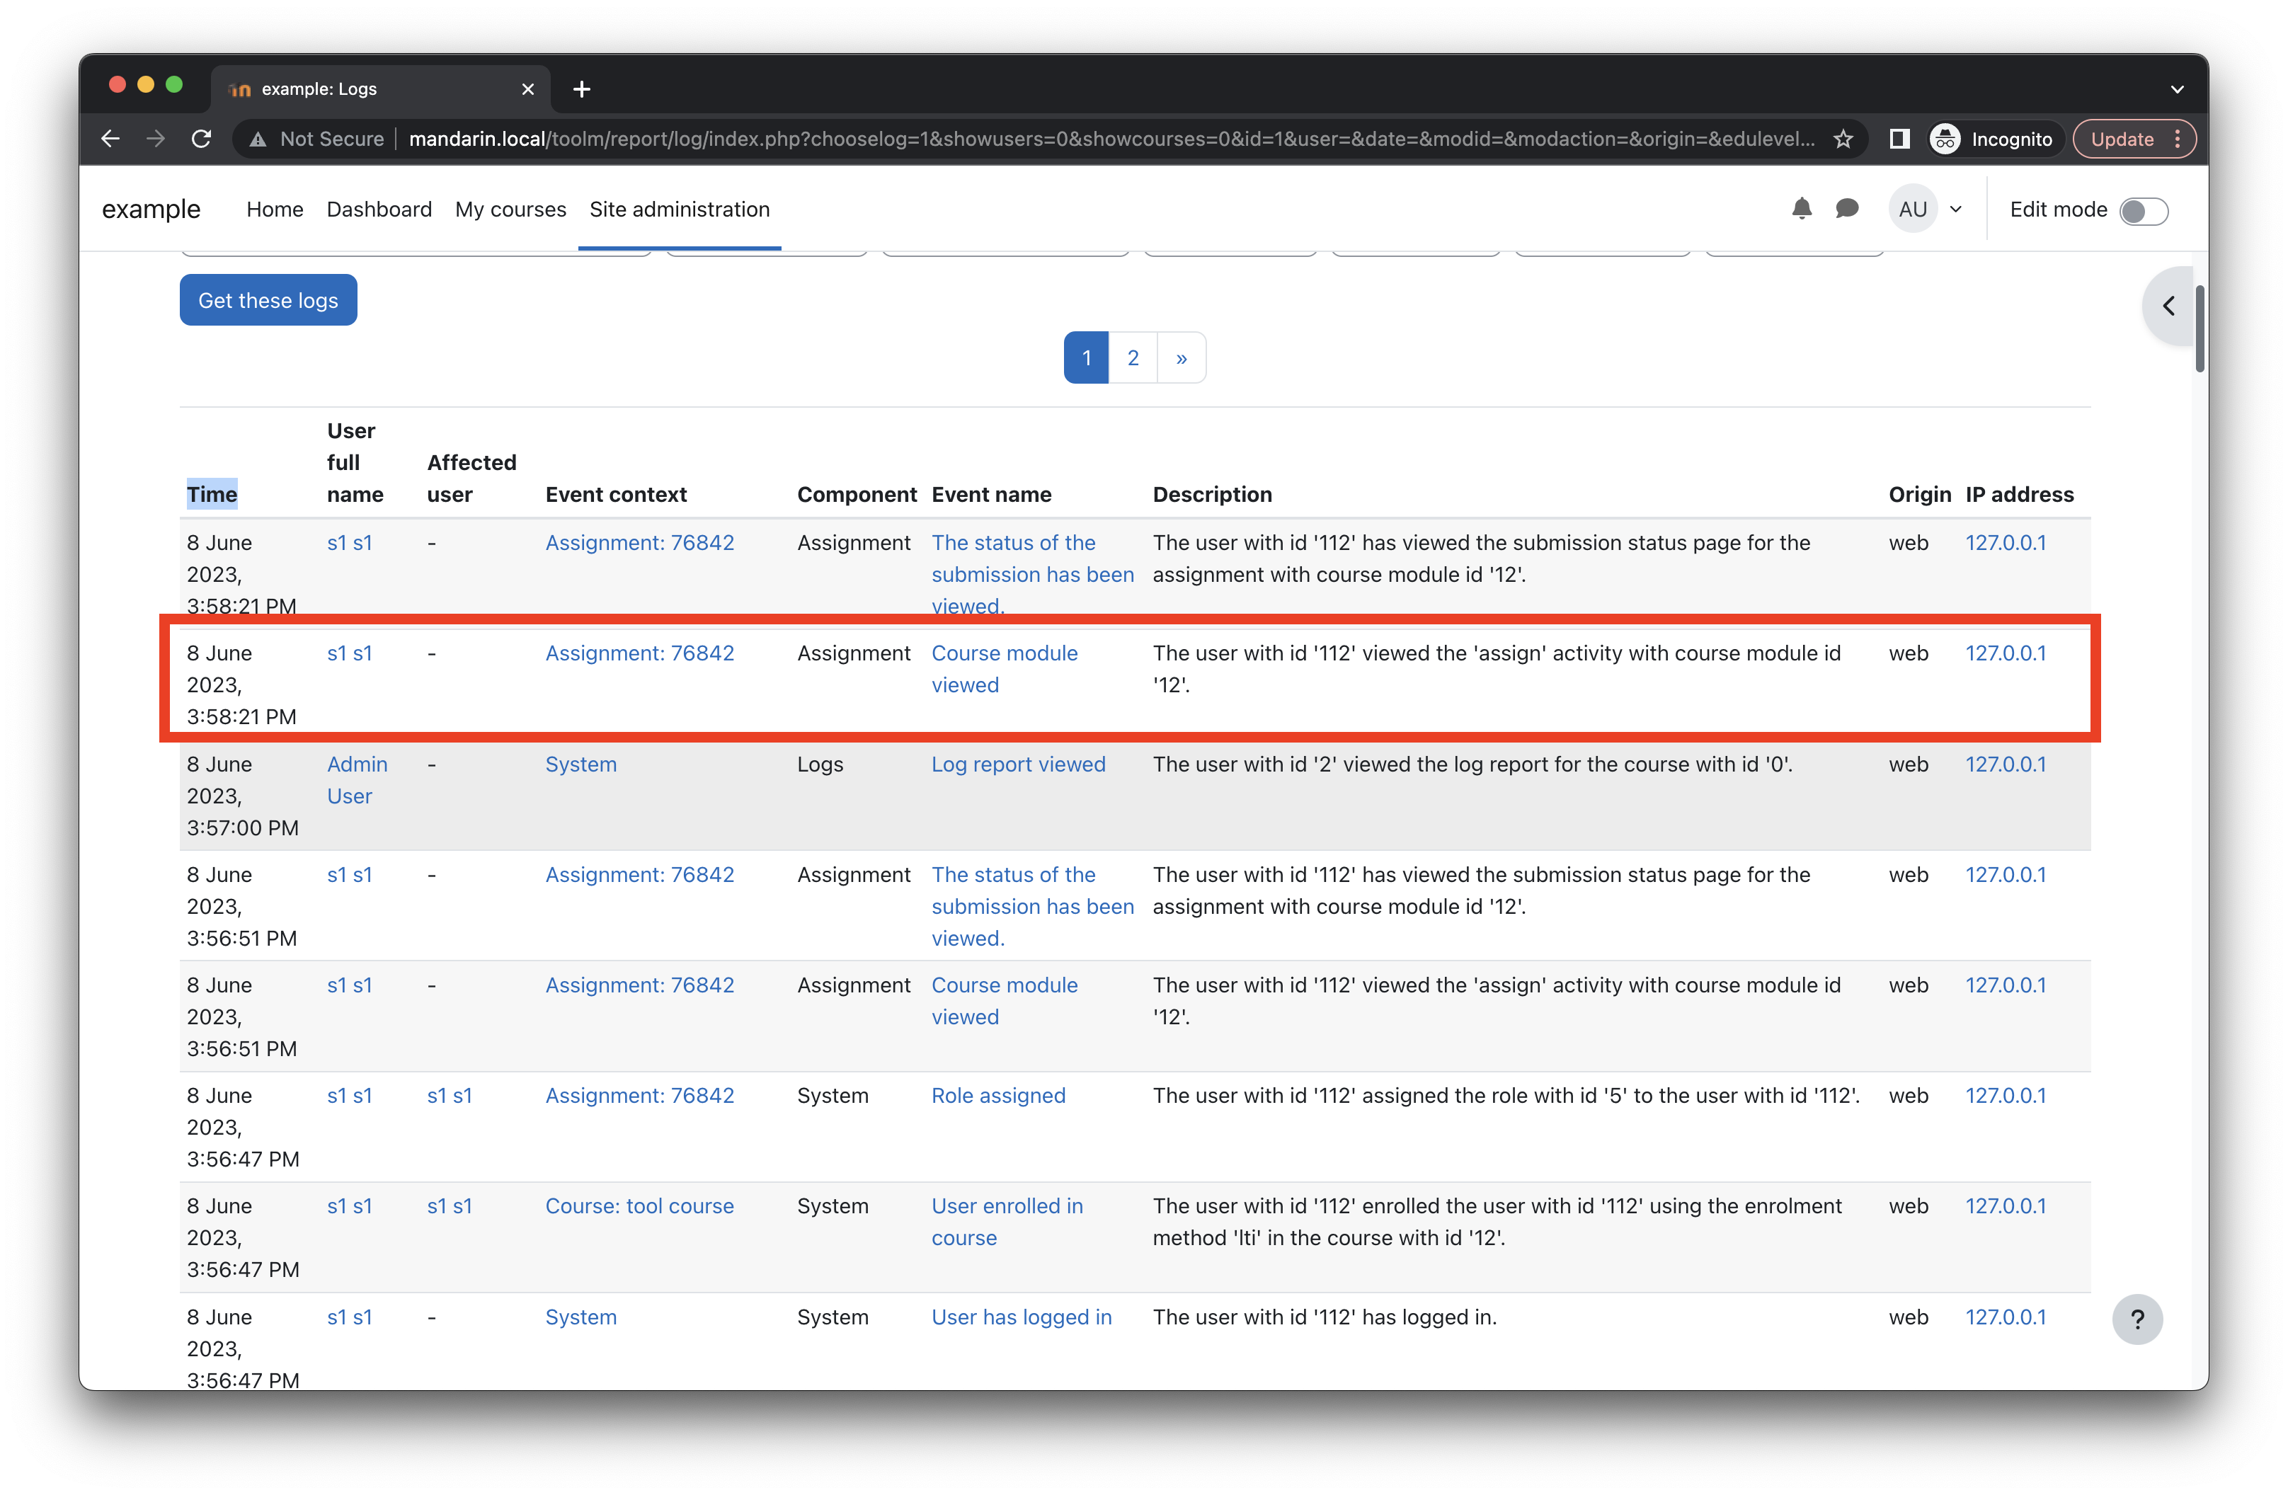Reload the page

tap(201, 139)
